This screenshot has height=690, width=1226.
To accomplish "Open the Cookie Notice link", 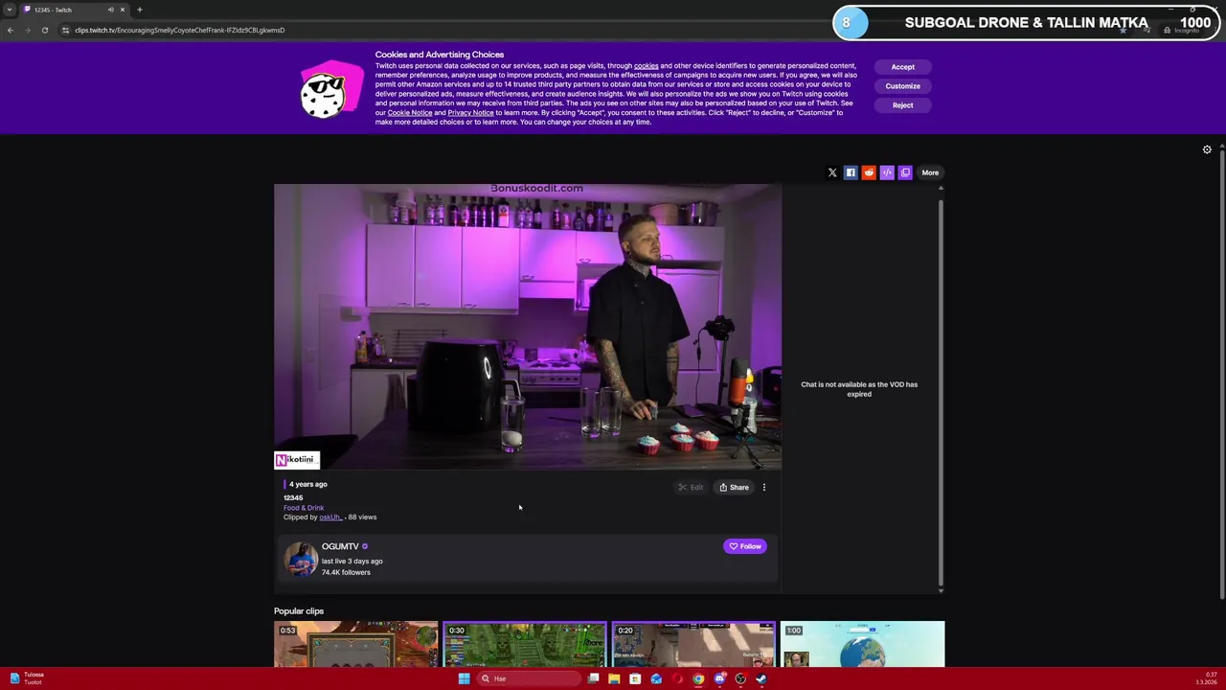I will click(410, 113).
